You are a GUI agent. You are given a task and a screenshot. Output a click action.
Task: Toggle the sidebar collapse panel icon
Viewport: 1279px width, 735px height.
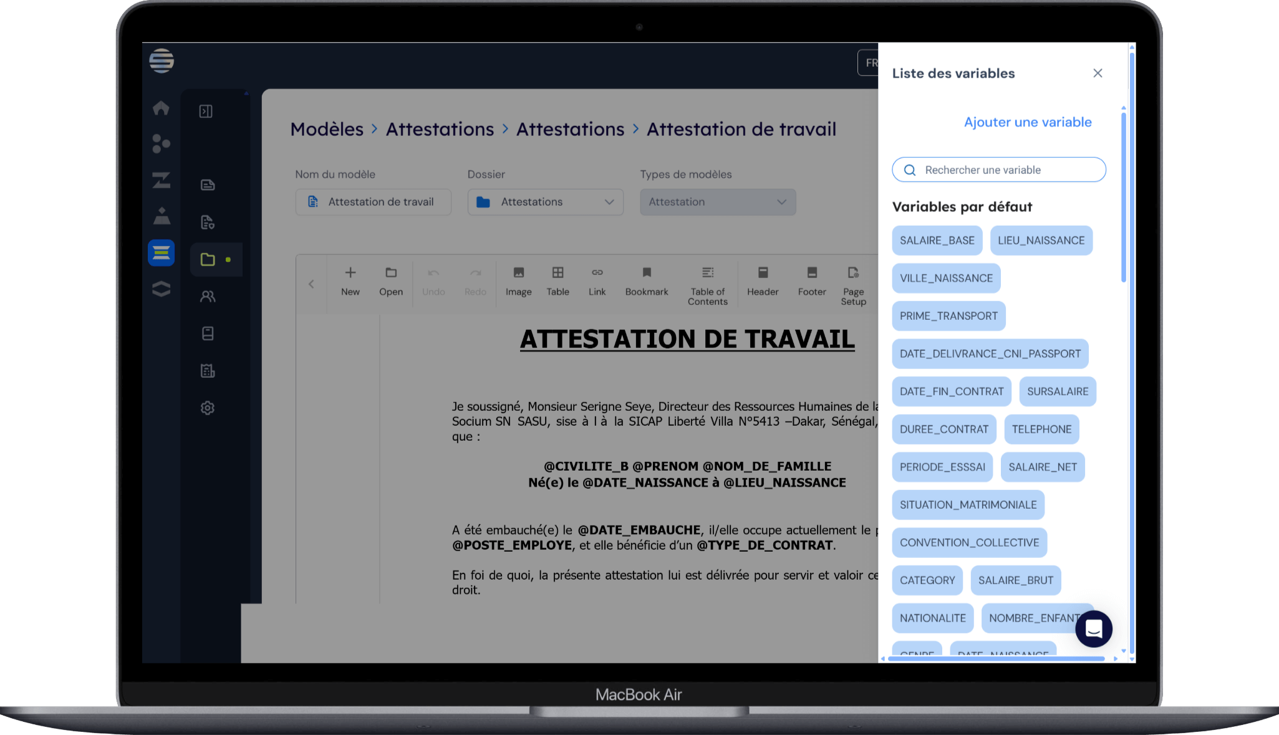point(206,111)
